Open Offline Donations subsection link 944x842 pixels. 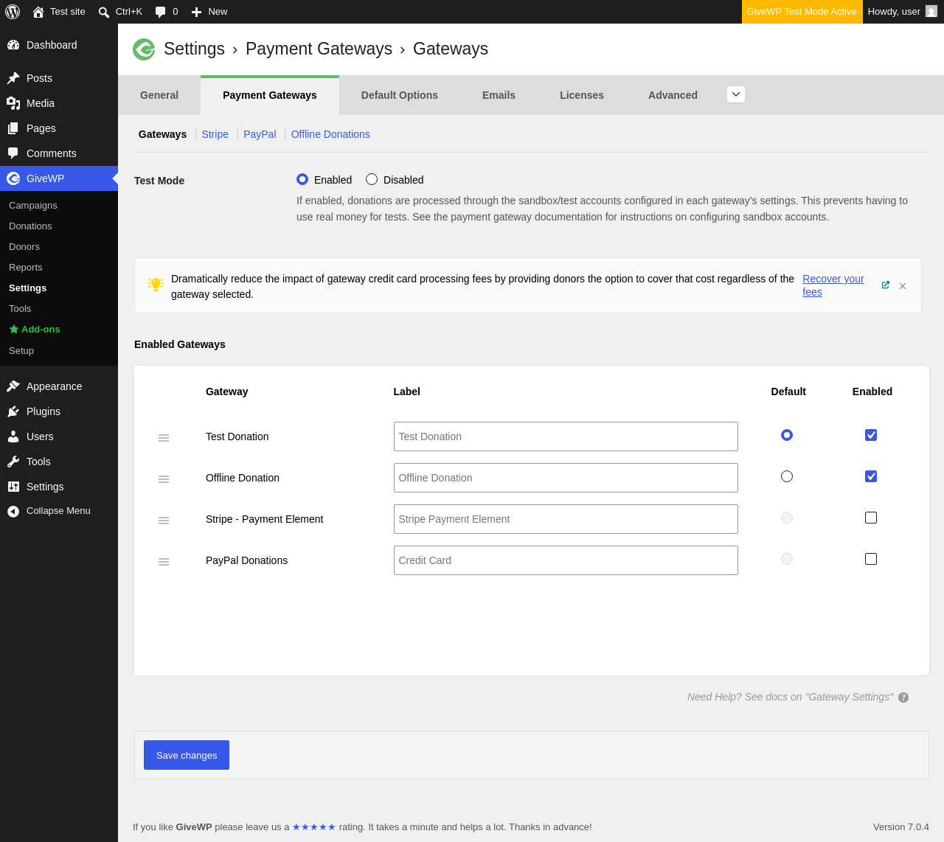tap(330, 134)
